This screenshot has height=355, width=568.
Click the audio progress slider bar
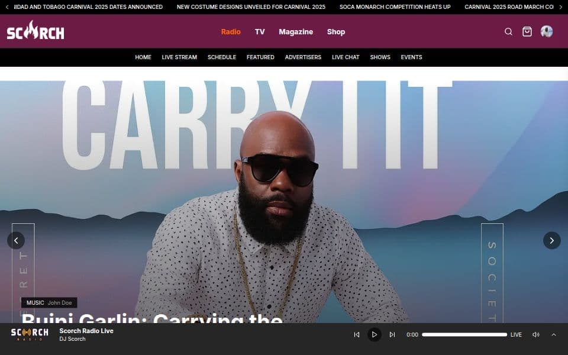coord(464,335)
